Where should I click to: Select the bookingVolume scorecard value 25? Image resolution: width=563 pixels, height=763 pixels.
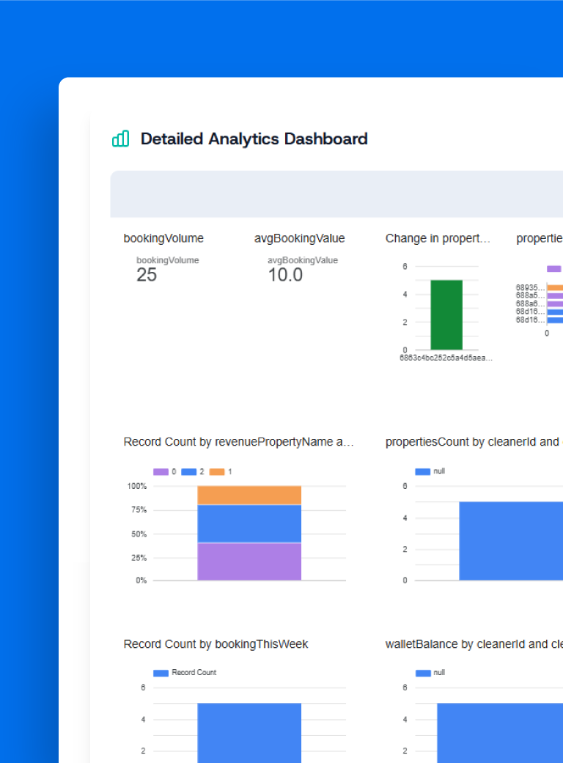point(147,276)
